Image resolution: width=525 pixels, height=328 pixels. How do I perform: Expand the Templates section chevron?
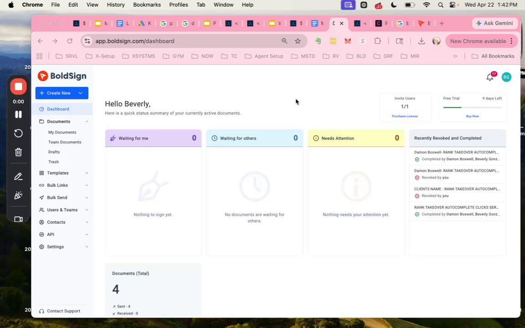point(87,173)
